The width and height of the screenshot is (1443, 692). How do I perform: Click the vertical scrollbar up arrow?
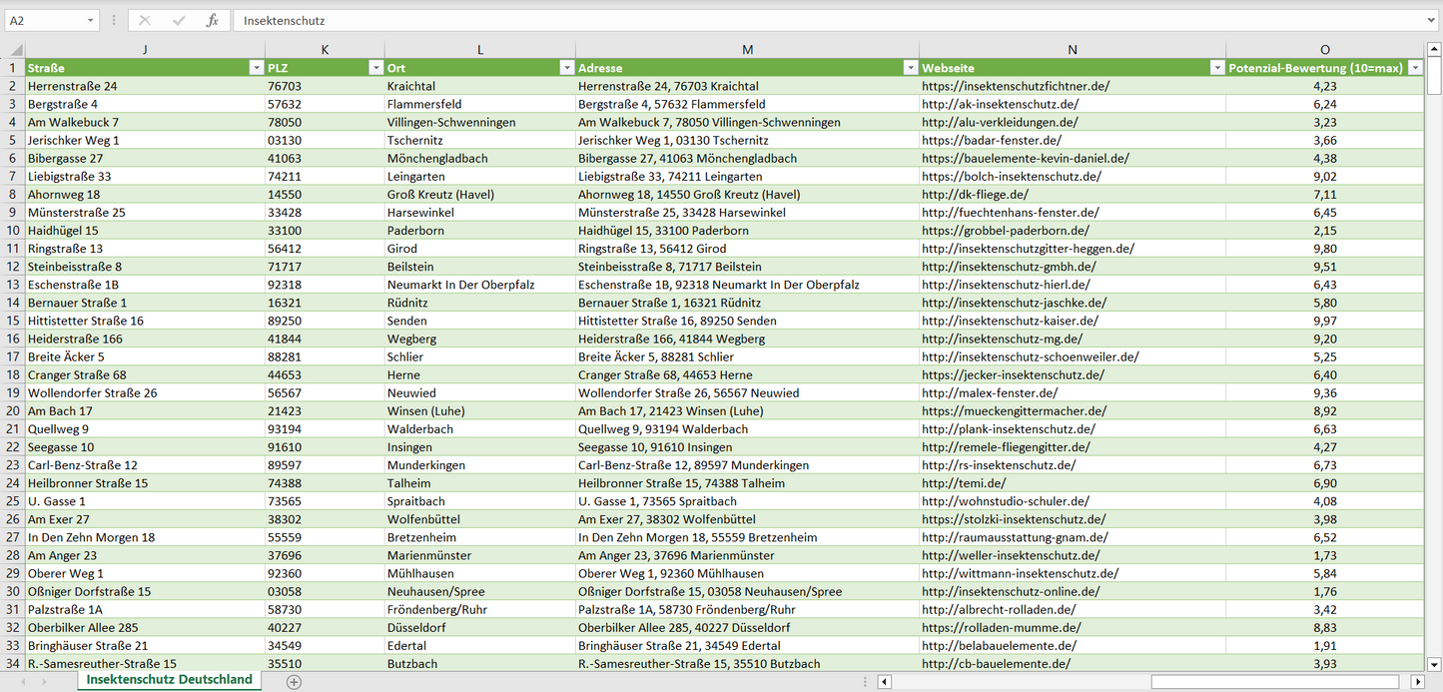1434,50
